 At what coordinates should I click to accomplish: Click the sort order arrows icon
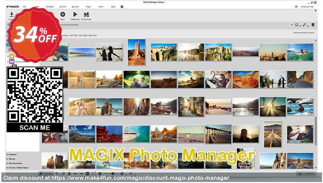pos(305,25)
